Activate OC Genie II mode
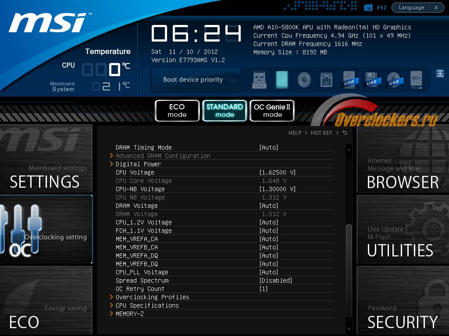 pyautogui.click(x=272, y=111)
